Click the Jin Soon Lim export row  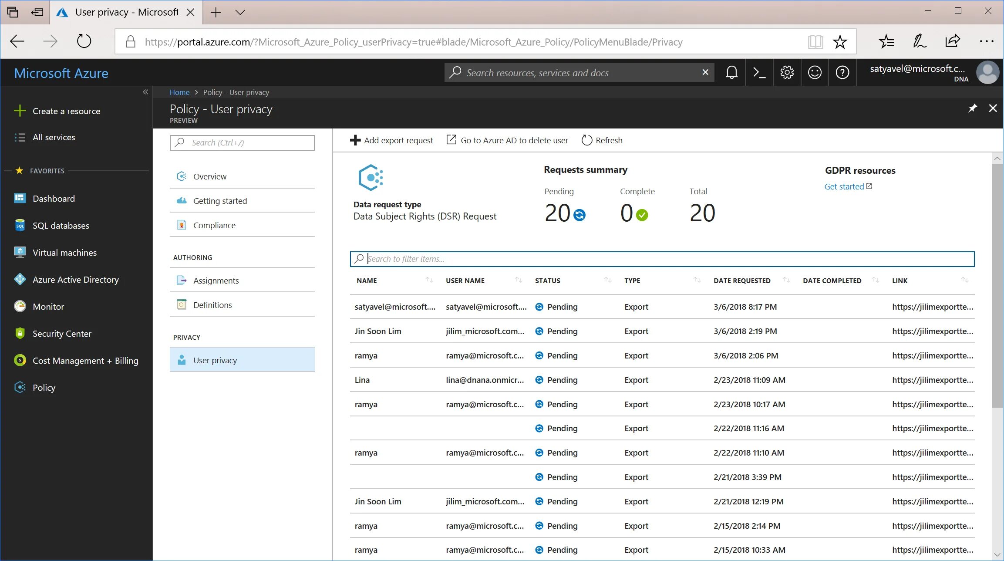[378, 331]
